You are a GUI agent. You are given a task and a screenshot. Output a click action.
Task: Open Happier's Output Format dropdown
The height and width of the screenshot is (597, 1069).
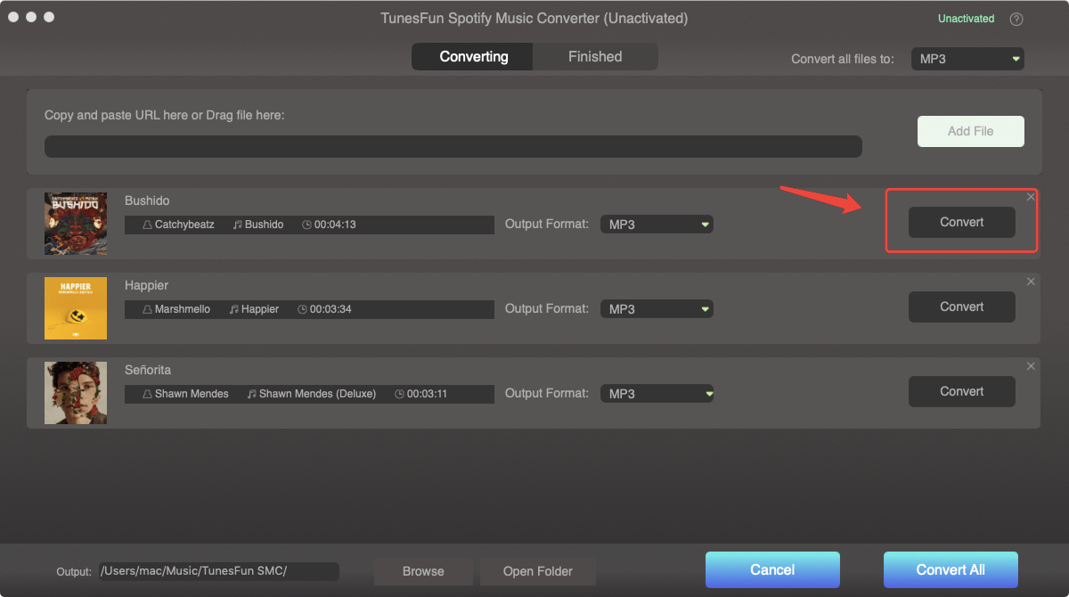(657, 308)
